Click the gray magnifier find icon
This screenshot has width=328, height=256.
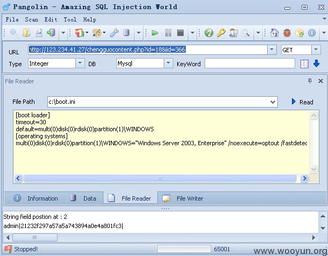click(246, 33)
